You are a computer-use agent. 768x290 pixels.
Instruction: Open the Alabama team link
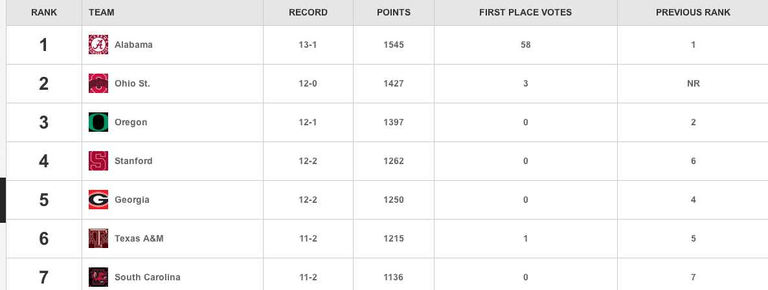coord(133,45)
